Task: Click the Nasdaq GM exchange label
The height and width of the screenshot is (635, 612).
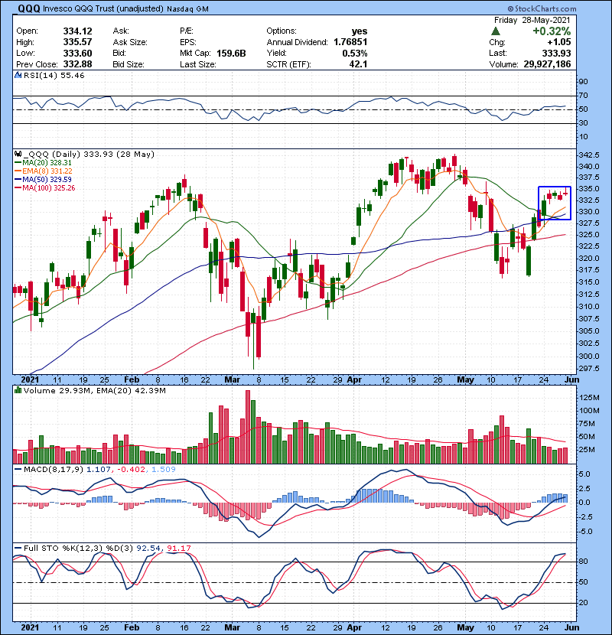Action: coord(187,9)
